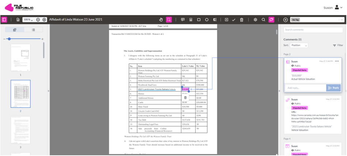This screenshot has width=347, height=156.
Task: Click the Reply button
Action: [333, 88]
